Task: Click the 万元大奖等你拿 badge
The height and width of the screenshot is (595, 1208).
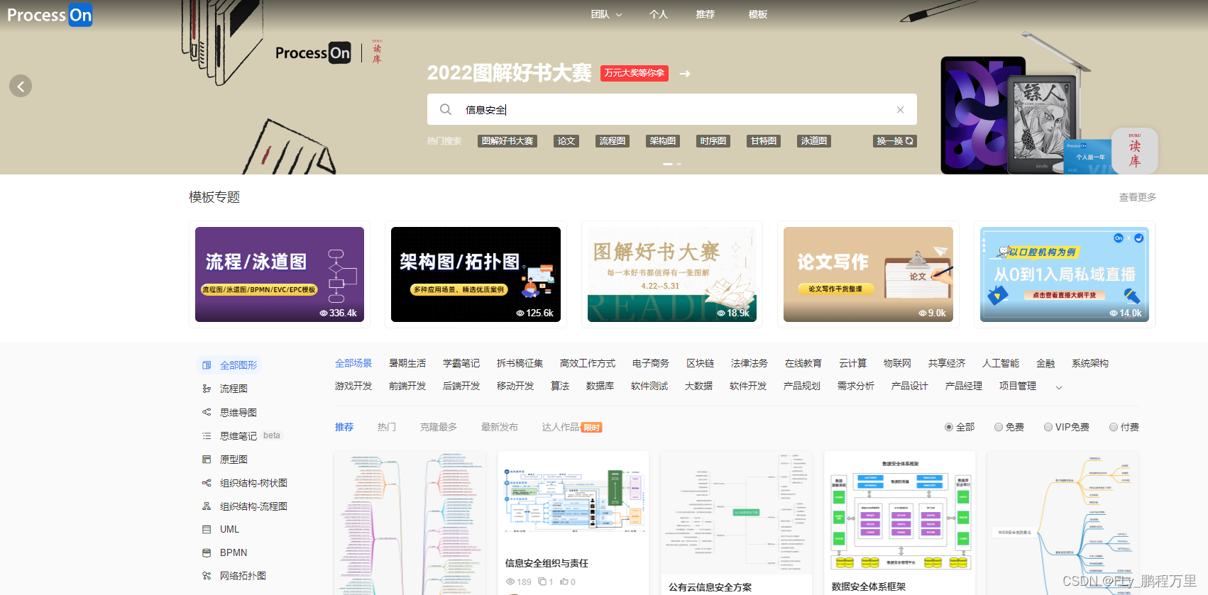Action: click(635, 73)
